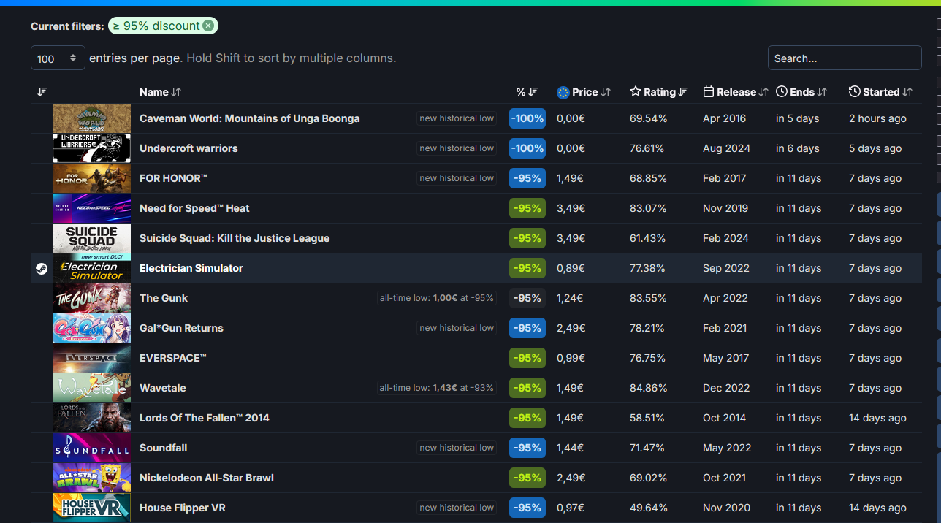Open Caveman World: Mountains of Unga Boonga link
The width and height of the screenshot is (941, 523).
(249, 118)
